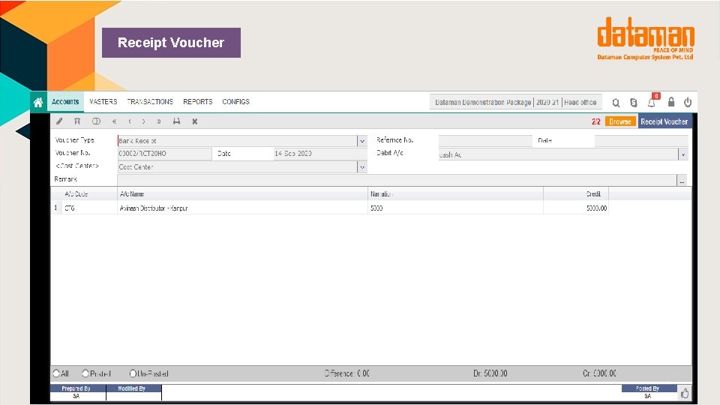Click the power logout icon

688,103
